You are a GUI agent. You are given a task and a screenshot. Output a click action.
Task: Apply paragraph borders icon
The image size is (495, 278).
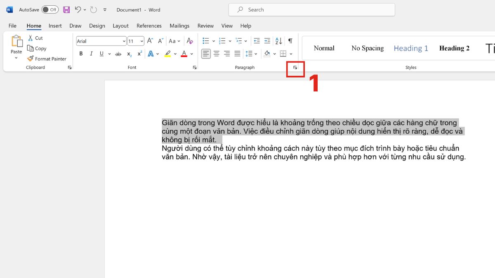click(283, 54)
